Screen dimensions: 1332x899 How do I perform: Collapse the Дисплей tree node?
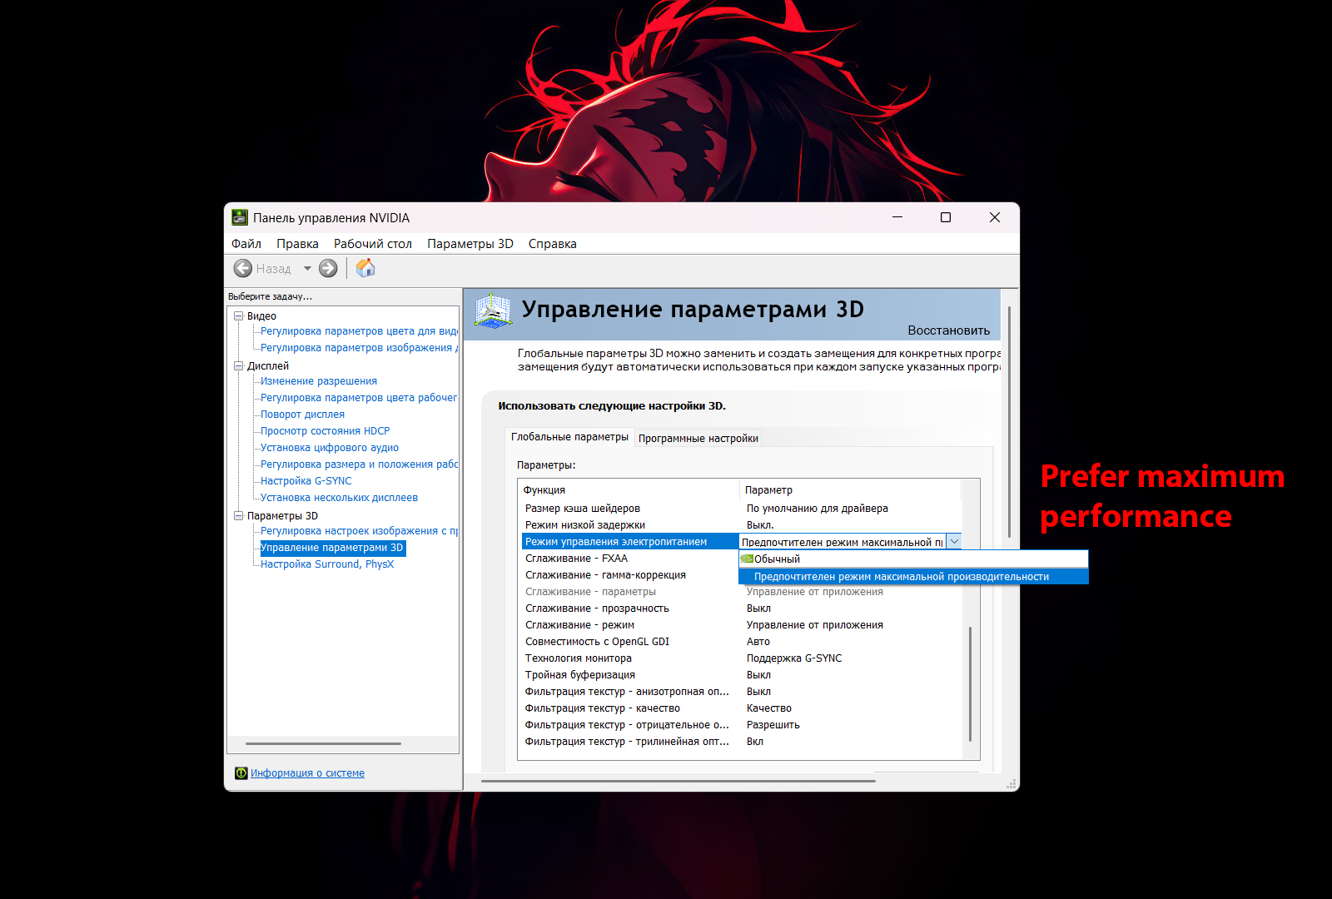pos(239,366)
